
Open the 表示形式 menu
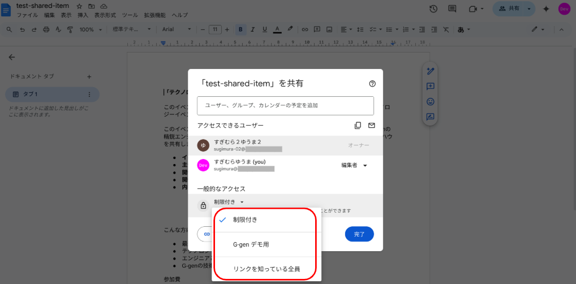tap(105, 15)
